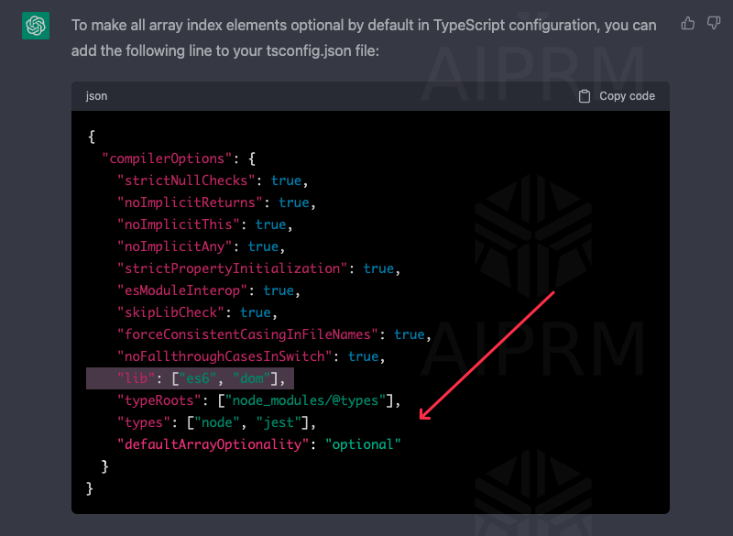
Task: Click the "forceConsistentCasingInFileNames" key
Action: point(247,334)
